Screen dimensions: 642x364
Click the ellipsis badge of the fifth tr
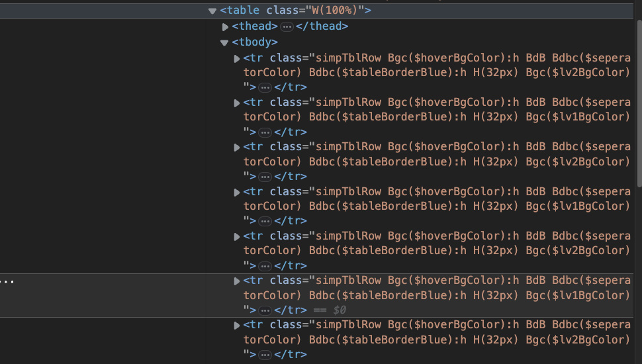tap(265, 266)
